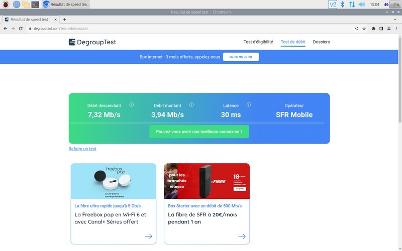Launch the terminal from the taskbar
This screenshot has width=402, height=251.
[35, 5]
